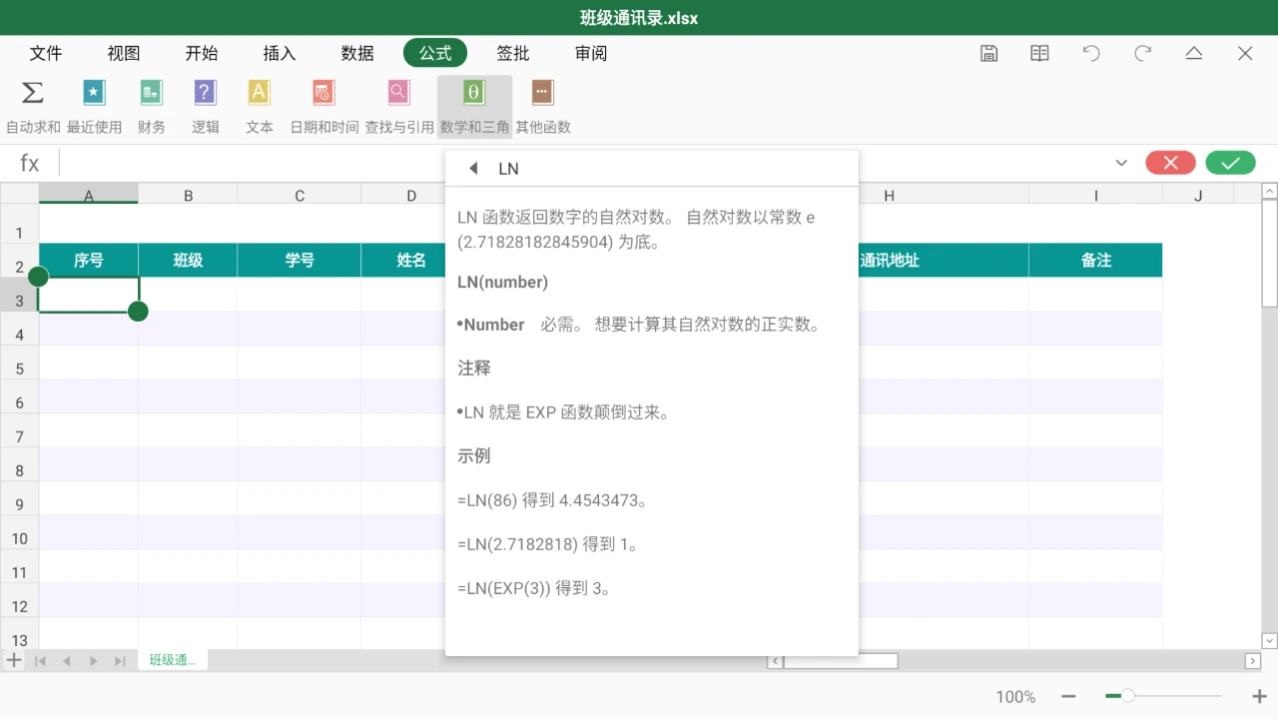The image size is (1278, 719).
Task: Jump to the last sheet tab
Action: (x=120, y=661)
